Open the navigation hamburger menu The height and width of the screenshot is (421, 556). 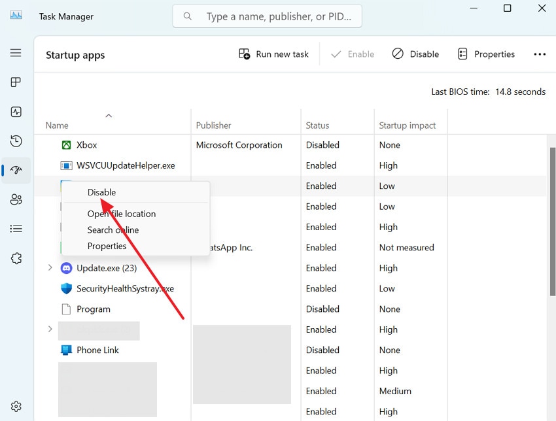[x=16, y=53]
